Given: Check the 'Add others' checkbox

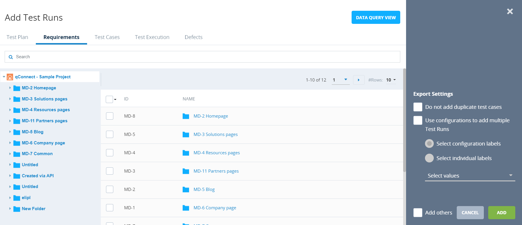Looking at the screenshot, I should pos(418,213).
